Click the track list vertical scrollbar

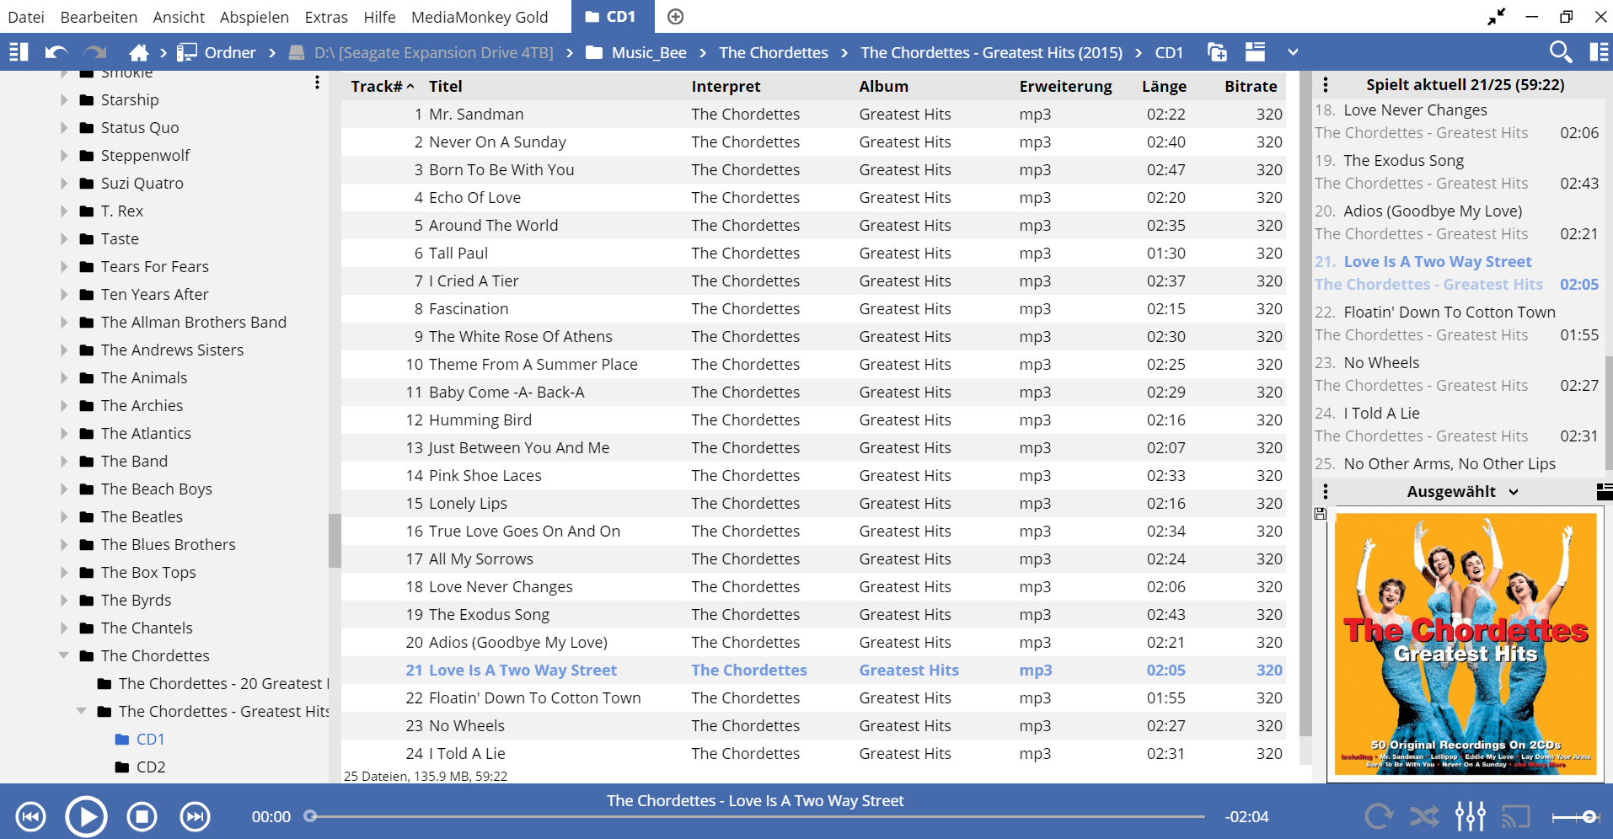[1305, 404]
